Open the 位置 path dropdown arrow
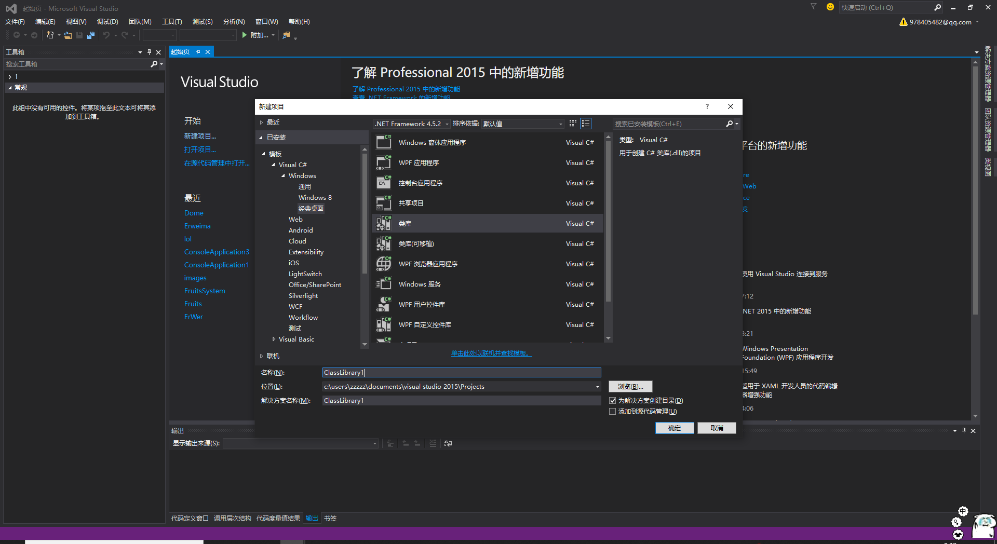Screen dimensions: 997x544 click(597, 387)
